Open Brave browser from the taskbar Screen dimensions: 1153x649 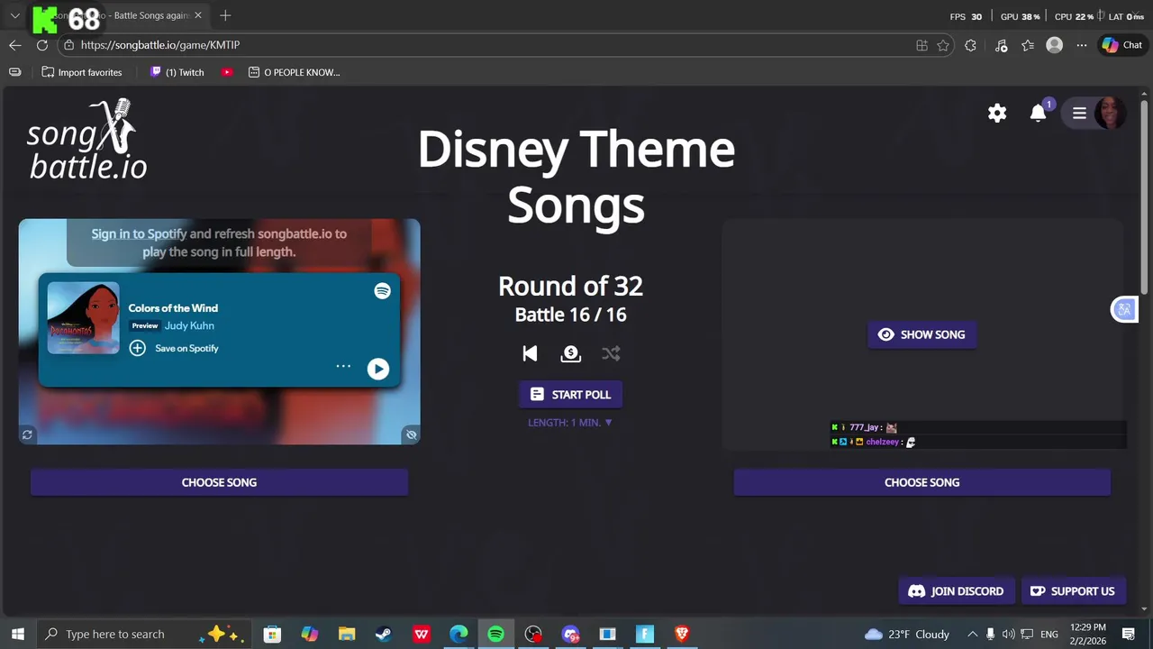(682, 634)
